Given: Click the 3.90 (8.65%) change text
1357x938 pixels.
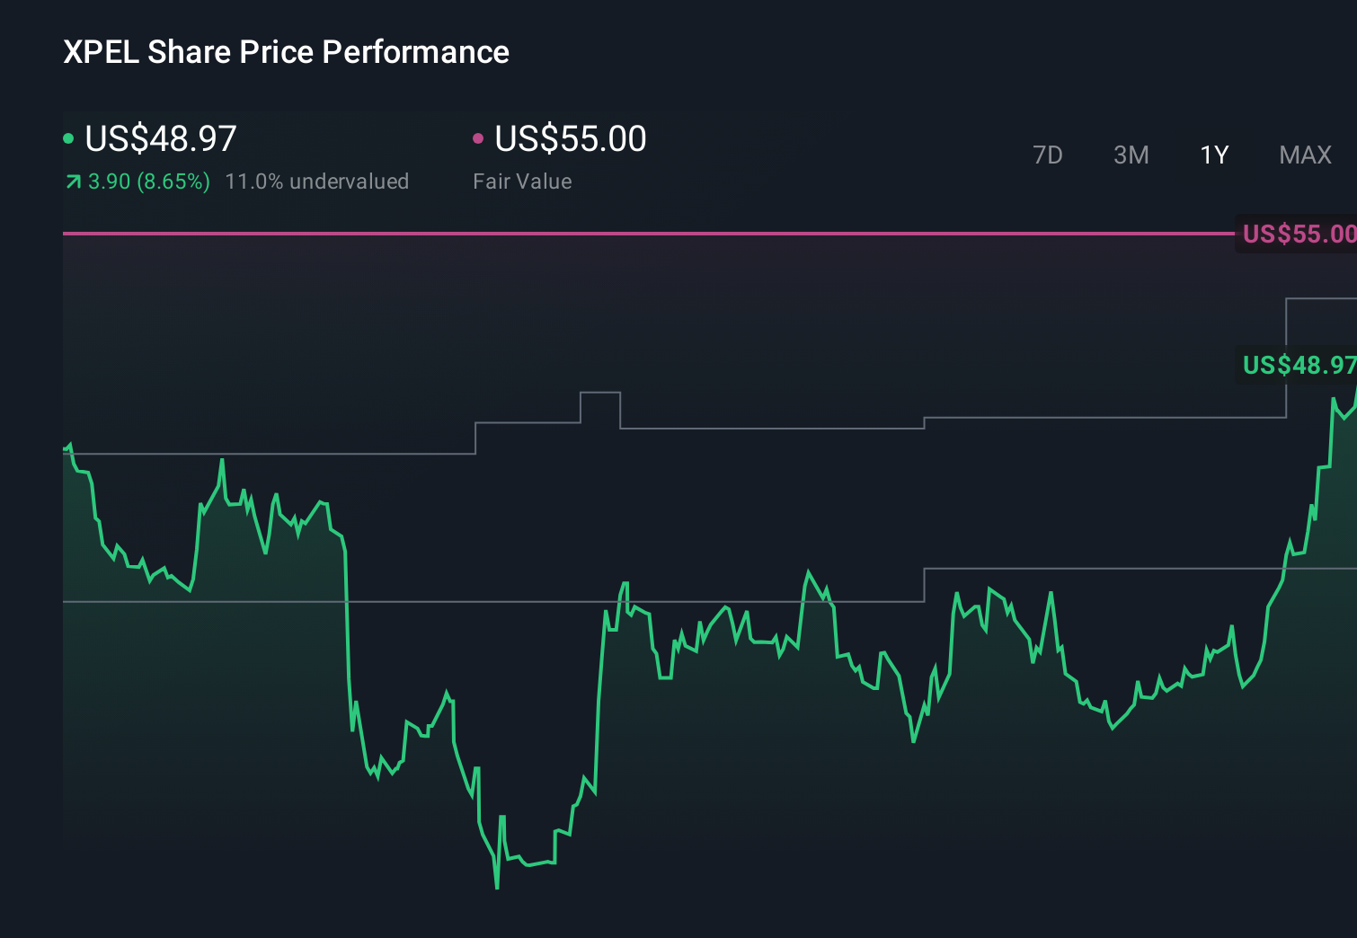Looking at the screenshot, I should coord(148,181).
